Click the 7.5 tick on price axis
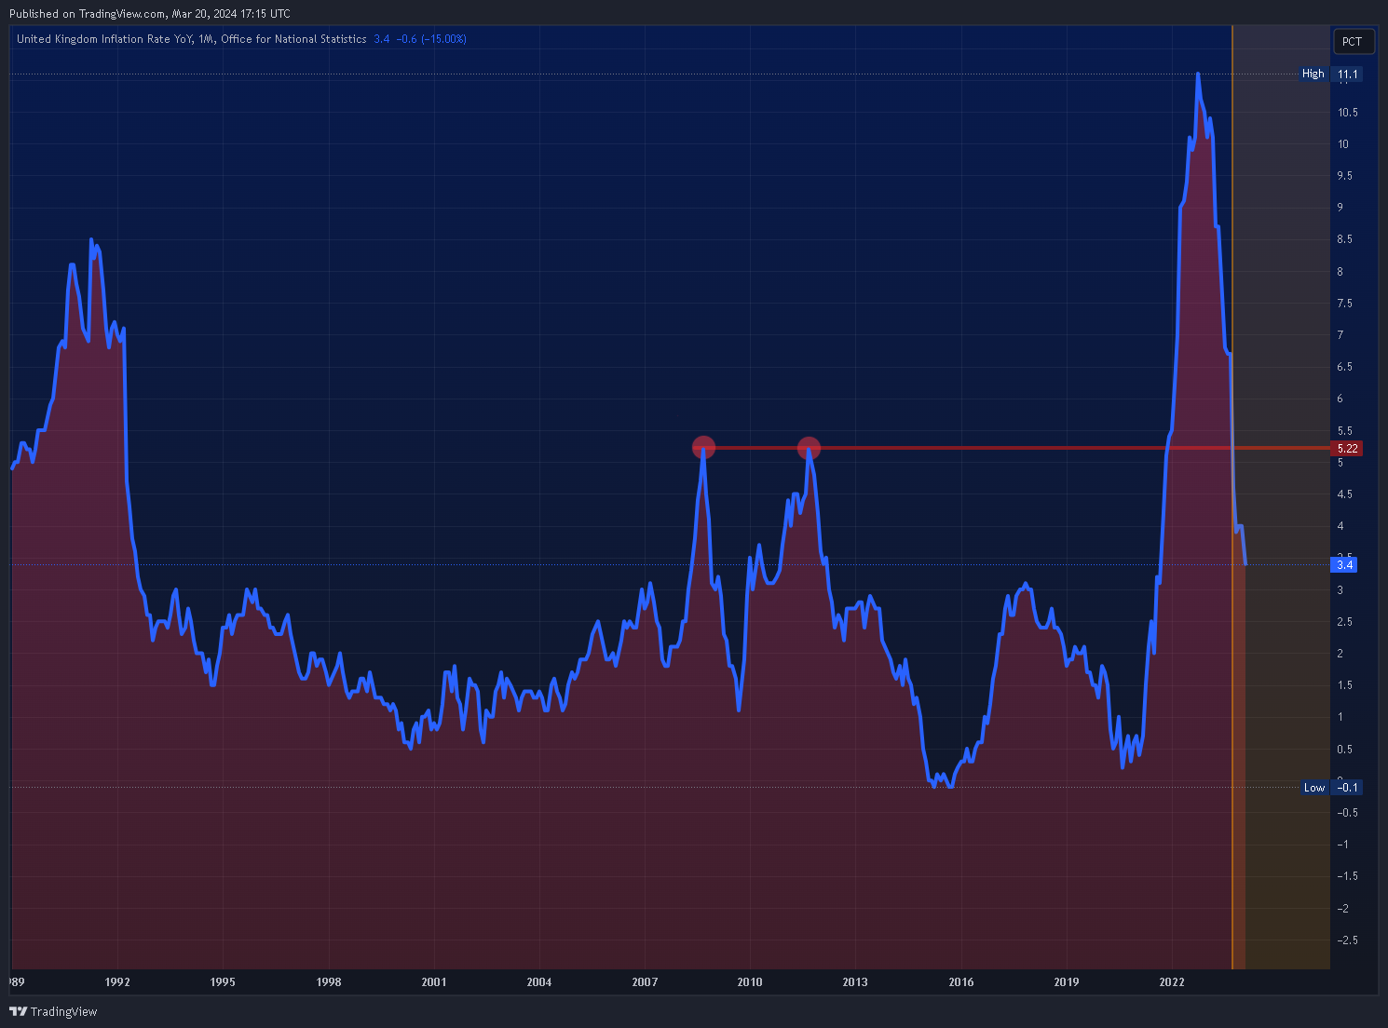The width and height of the screenshot is (1388, 1028). click(1346, 304)
